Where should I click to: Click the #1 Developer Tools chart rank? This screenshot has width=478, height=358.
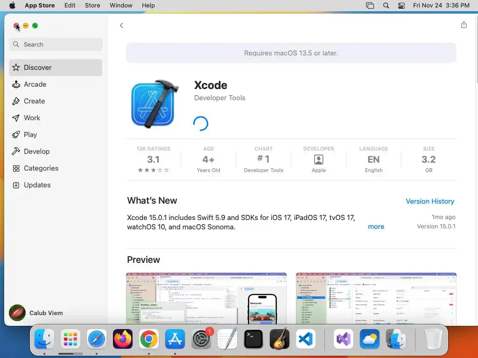264,159
